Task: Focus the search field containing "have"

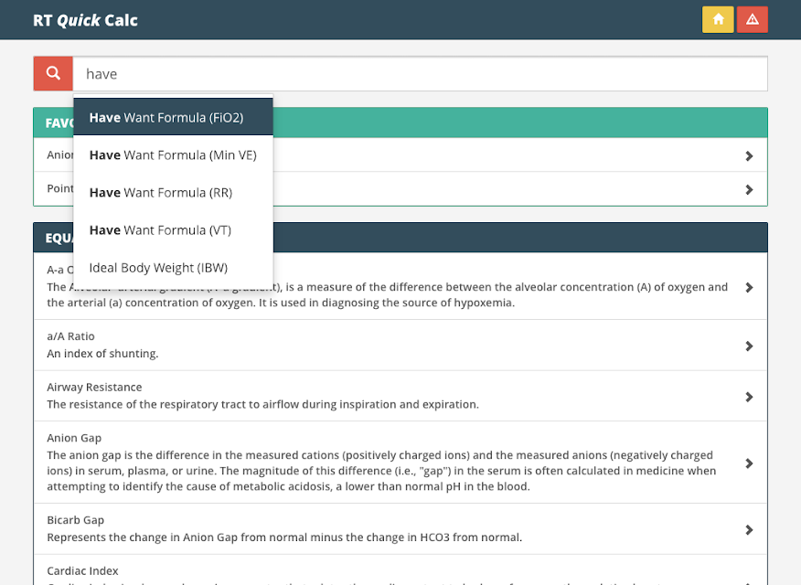Action: (420, 73)
